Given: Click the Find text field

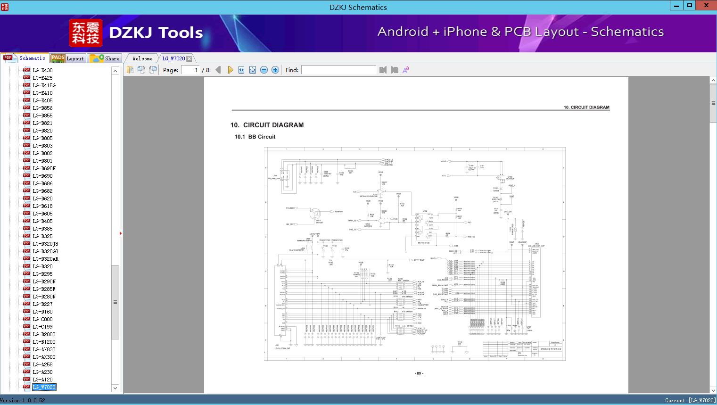Looking at the screenshot, I should 338,70.
